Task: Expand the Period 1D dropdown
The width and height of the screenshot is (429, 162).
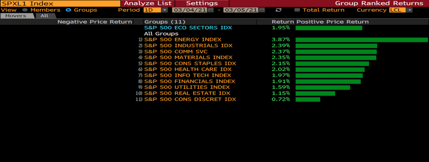Action: [164, 10]
